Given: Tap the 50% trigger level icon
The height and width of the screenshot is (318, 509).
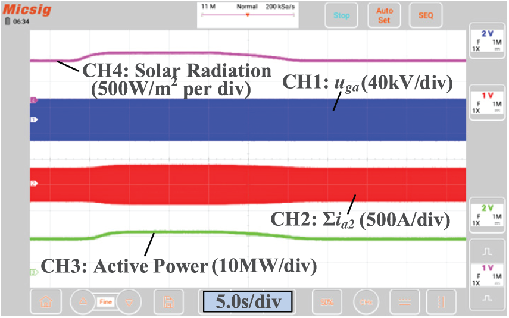Looking at the screenshot, I should (x=327, y=301).
